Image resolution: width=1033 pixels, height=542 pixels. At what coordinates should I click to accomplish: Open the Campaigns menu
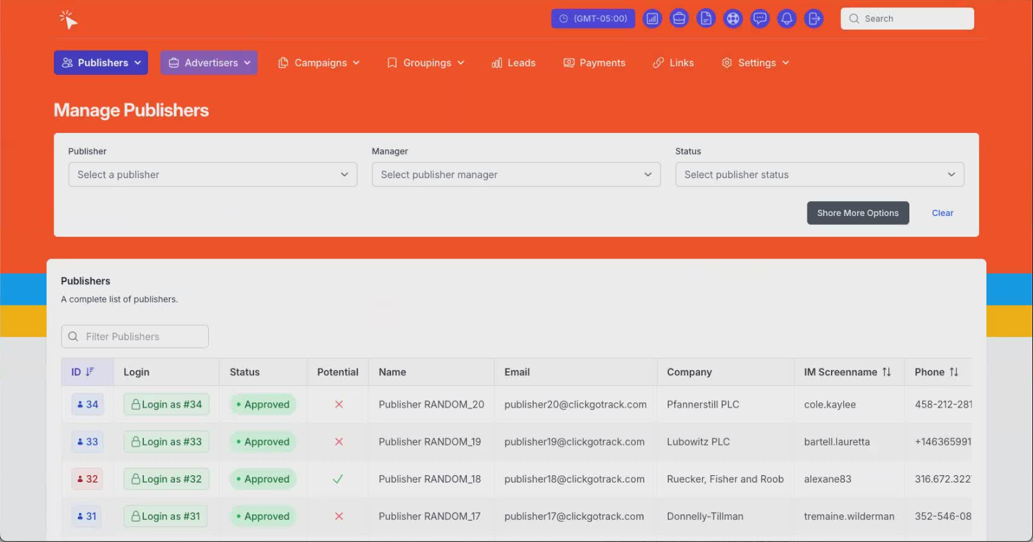pyautogui.click(x=319, y=63)
